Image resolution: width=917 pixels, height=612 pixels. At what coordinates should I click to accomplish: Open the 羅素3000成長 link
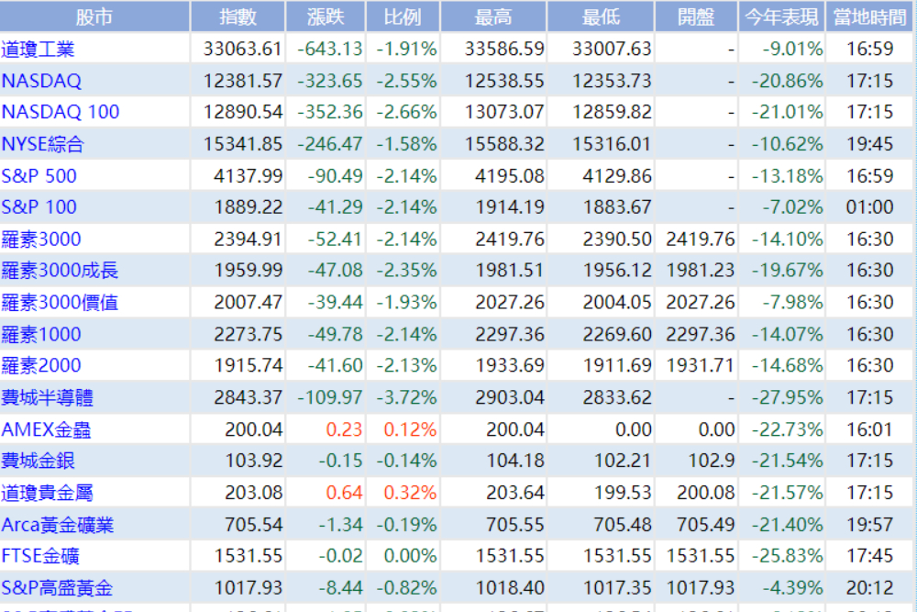tap(60, 271)
